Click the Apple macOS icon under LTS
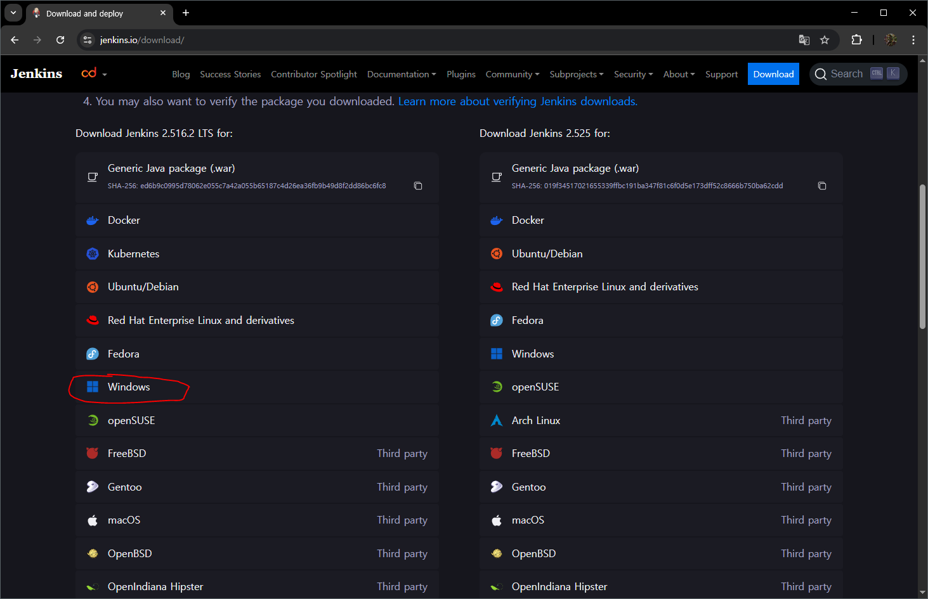 pyautogui.click(x=93, y=520)
